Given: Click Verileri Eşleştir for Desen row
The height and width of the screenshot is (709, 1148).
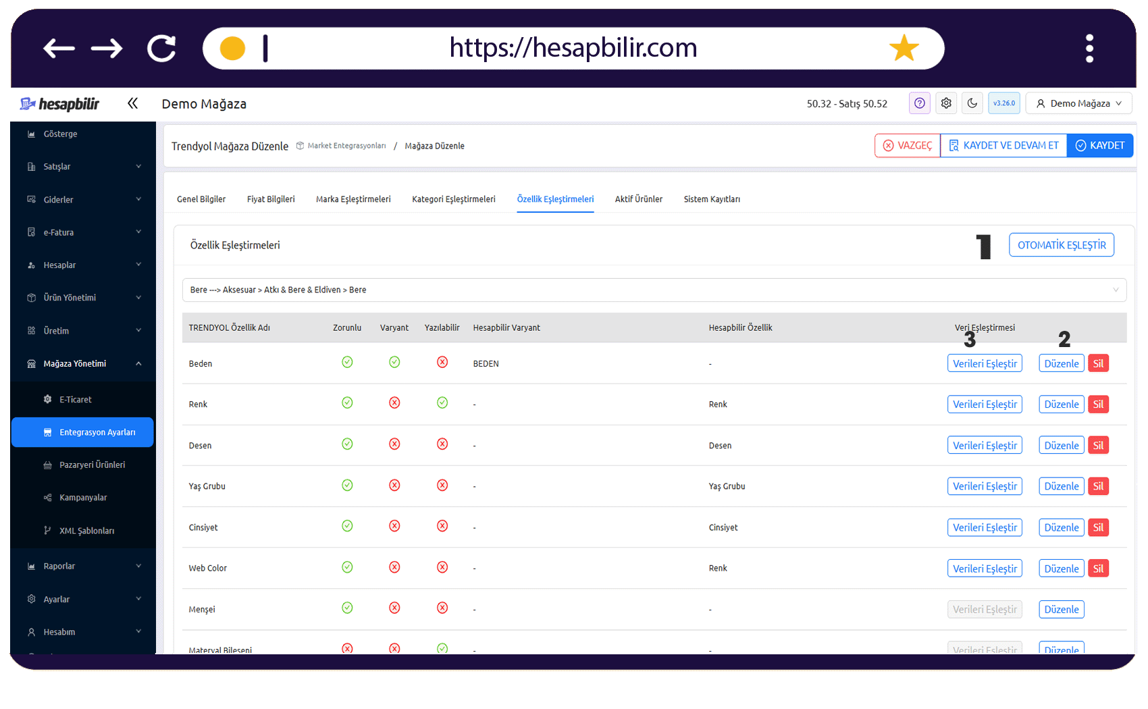Looking at the screenshot, I should [985, 446].
